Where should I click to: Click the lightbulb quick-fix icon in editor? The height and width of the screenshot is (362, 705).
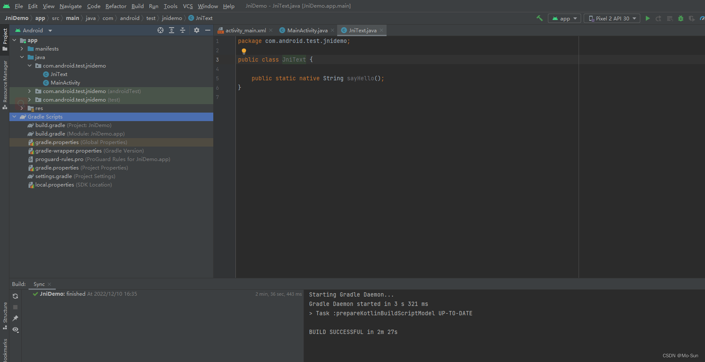[x=244, y=51]
